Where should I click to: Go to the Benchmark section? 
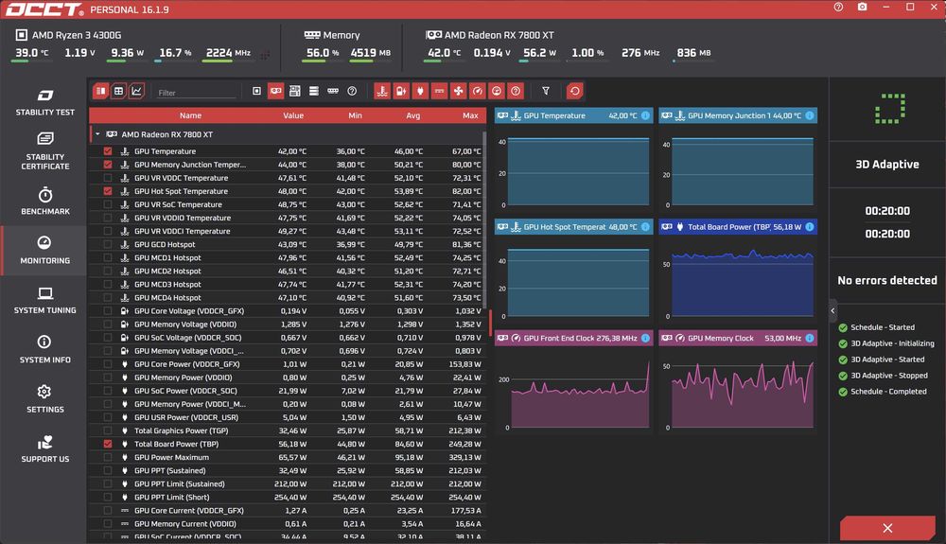pyautogui.click(x=44, y=202)
